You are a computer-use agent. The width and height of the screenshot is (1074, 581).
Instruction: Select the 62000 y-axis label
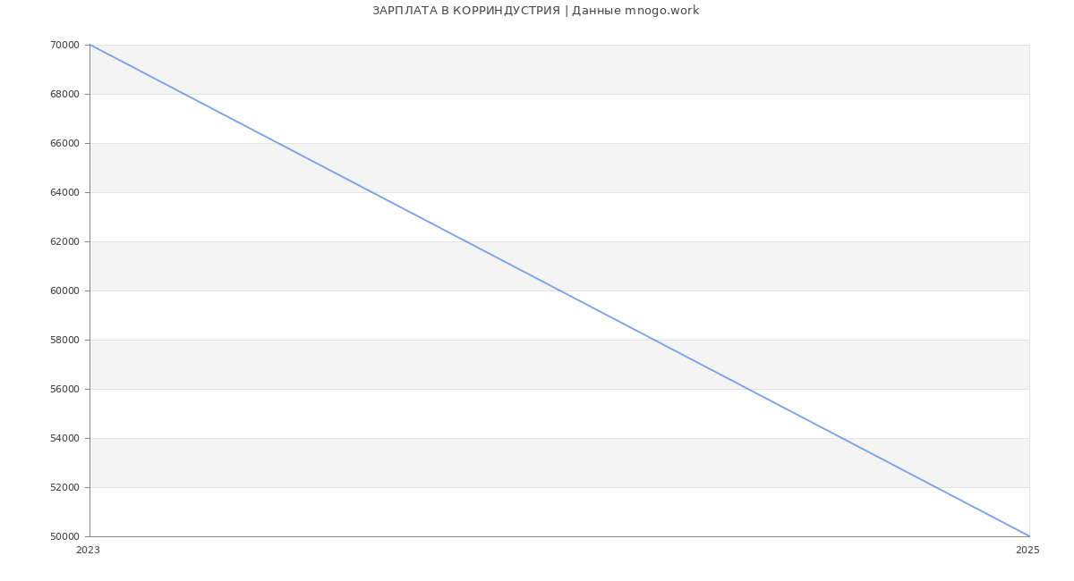[x=64, y=241]
